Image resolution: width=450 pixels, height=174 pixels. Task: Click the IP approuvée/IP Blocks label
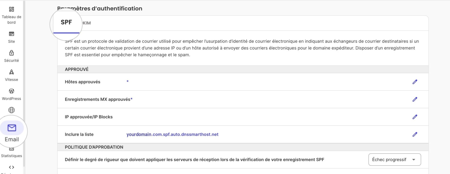tap(89, 117)
